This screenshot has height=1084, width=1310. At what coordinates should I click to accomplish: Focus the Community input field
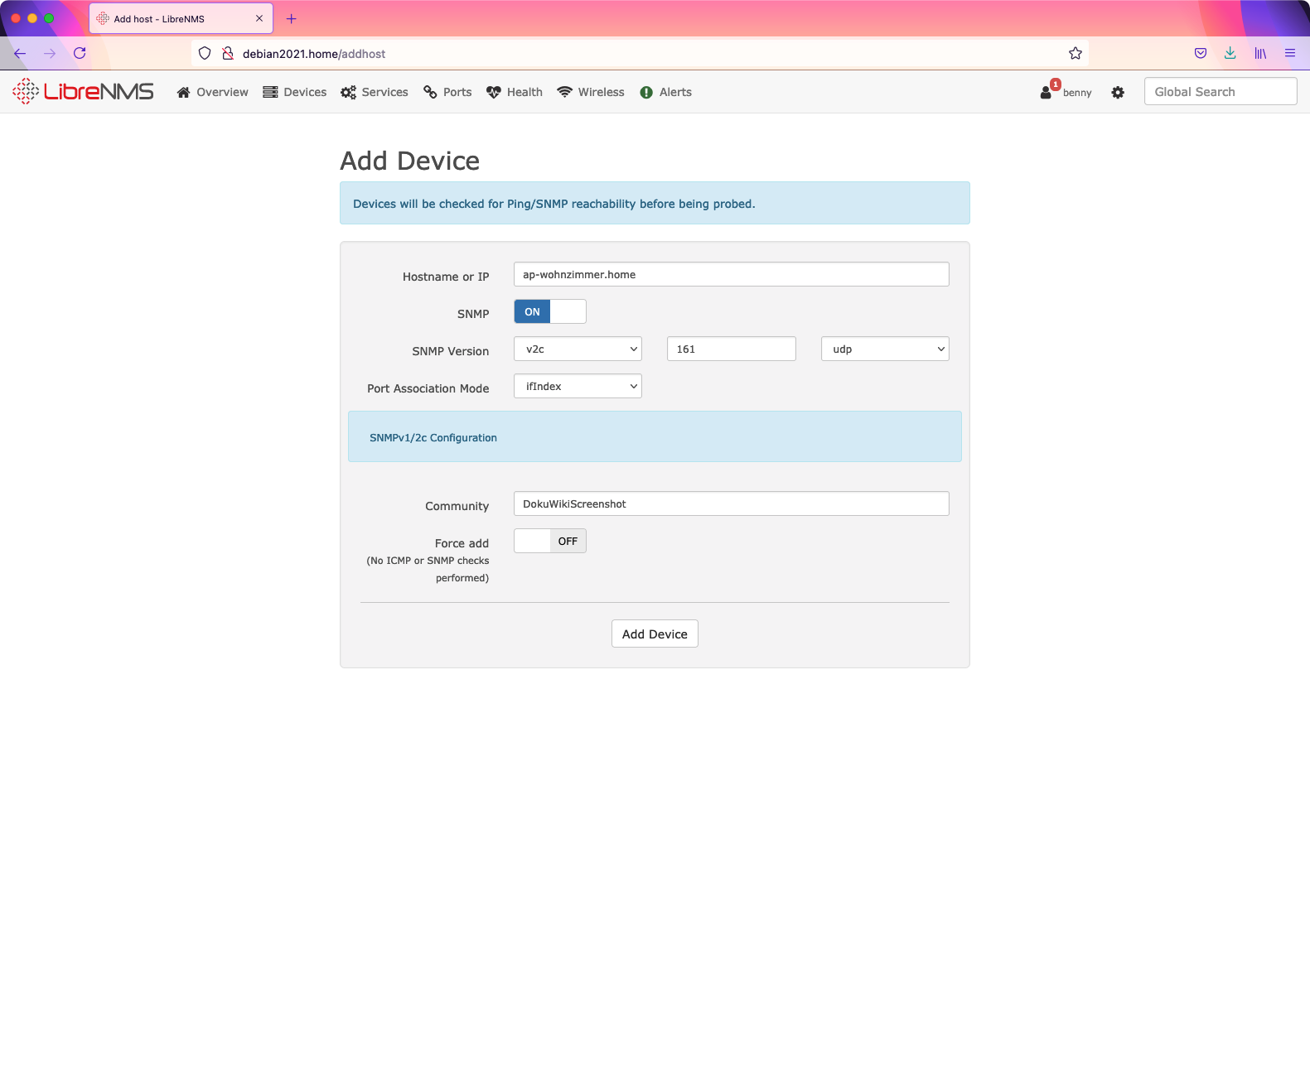pyautogui.click(x=731, y=504)
